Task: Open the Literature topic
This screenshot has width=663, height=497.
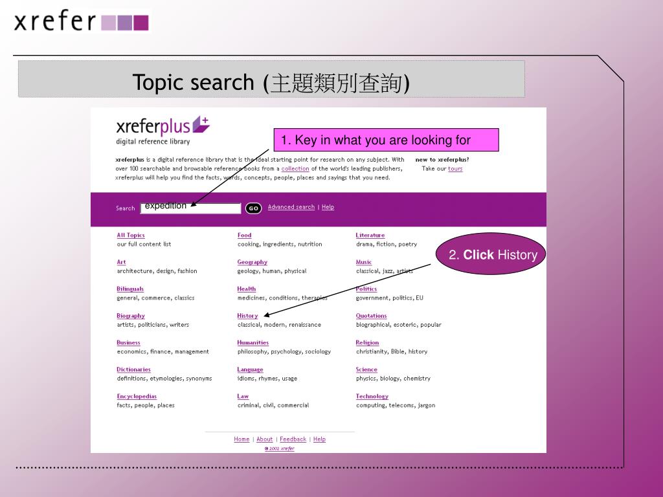Action: [370, 236]
